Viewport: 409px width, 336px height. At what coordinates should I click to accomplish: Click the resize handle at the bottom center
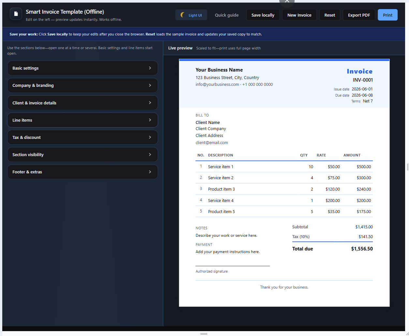[x=204, y=334]
